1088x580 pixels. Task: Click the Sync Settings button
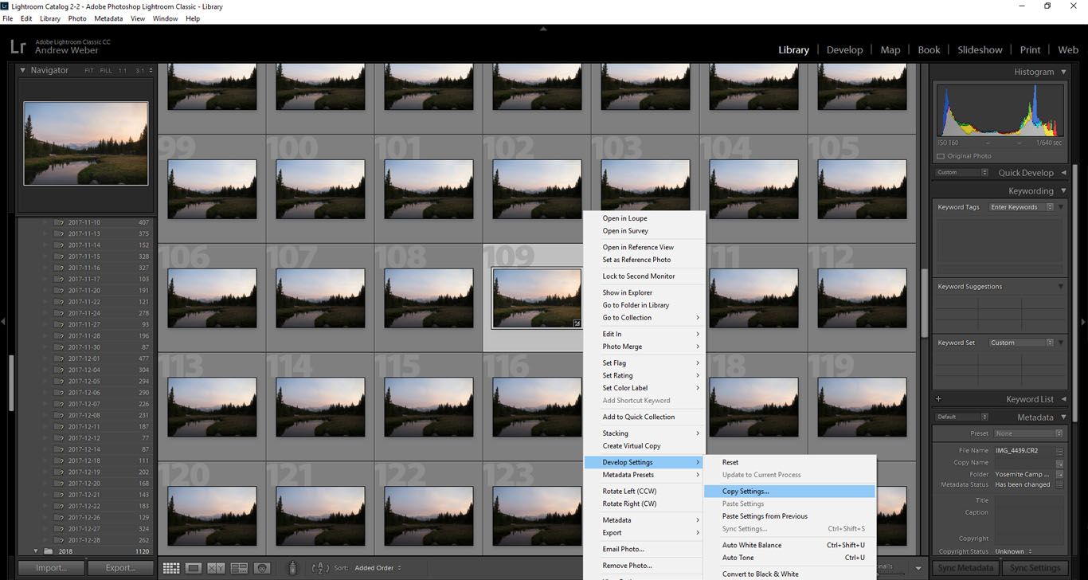point(1035,568)
